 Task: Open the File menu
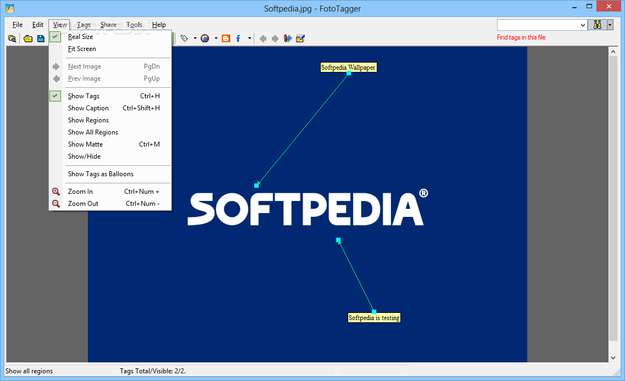tap(18, 25)
